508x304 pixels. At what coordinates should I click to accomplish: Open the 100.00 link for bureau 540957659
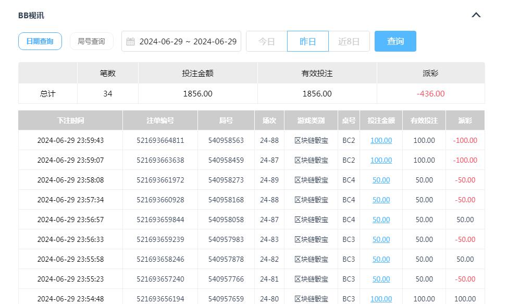(381, 299)
